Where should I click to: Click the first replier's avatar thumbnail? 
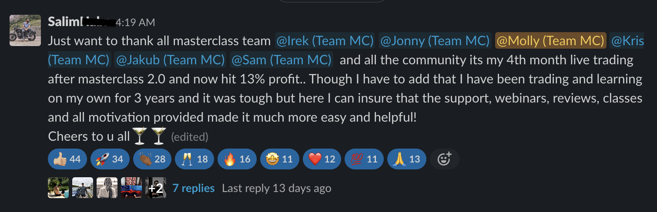point(58,188)
